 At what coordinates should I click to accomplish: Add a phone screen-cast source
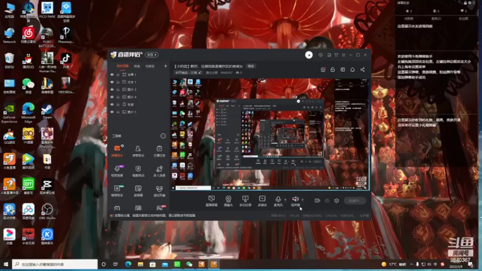pyautogui.click(x=245, y=201)
